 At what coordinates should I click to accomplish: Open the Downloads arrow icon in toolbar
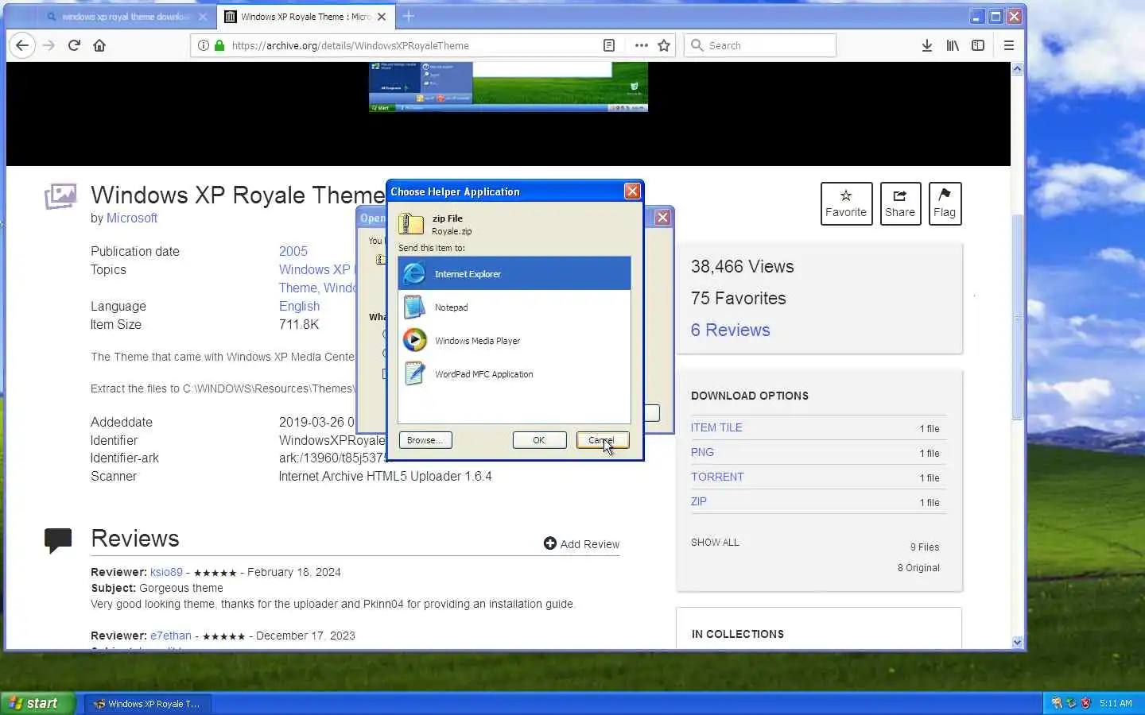tap(926, 45)
